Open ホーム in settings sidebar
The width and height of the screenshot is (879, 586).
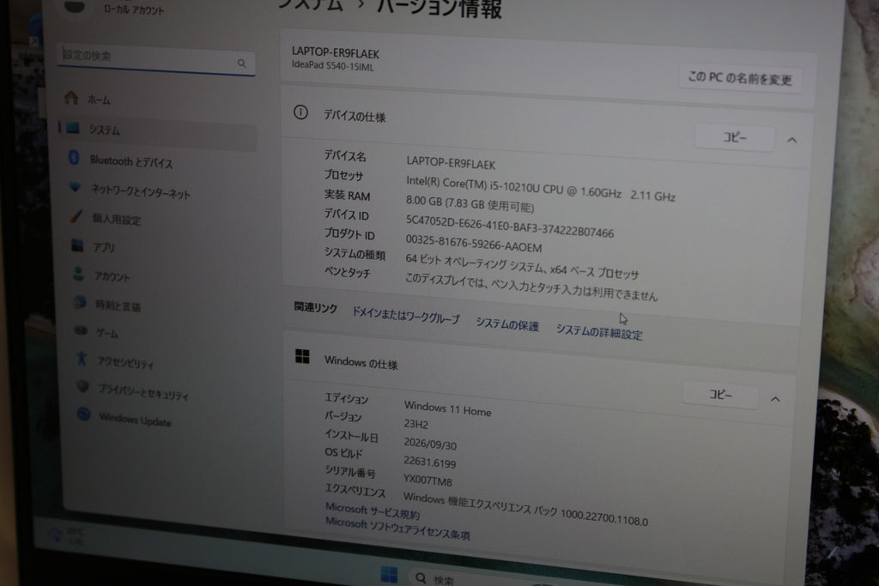coord(100,100)
